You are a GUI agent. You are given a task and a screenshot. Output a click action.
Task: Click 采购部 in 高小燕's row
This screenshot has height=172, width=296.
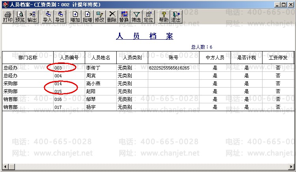click(10, 84)
